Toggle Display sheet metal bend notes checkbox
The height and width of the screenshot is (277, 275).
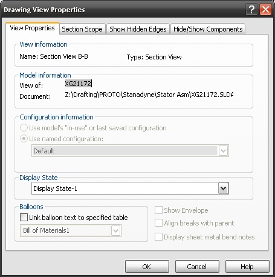point(158,237)
